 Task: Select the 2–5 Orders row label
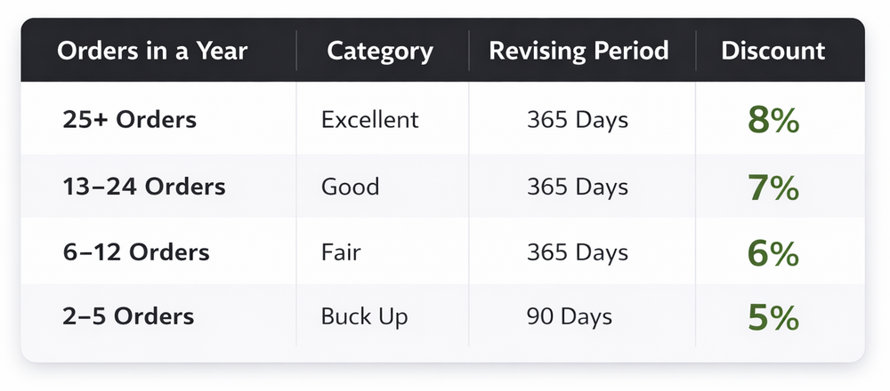[128, 316]
